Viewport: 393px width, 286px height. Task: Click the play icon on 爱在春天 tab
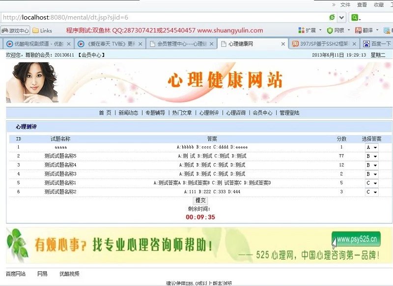pyautogui.click(x=81, y=44)
